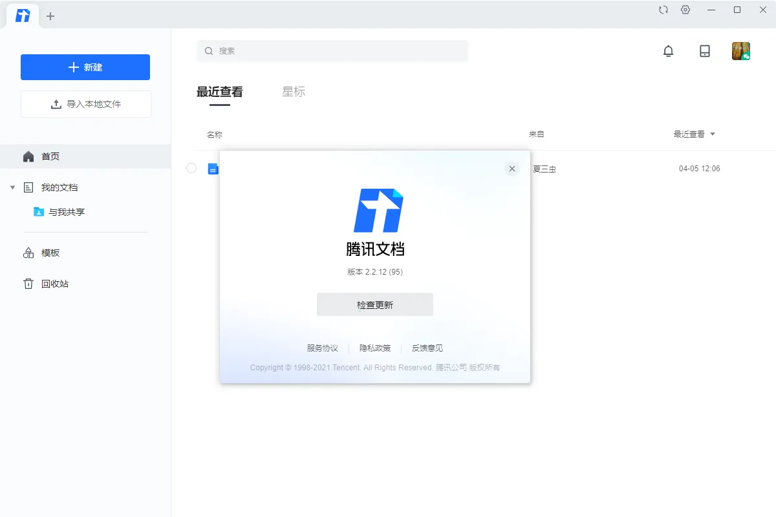
Task: Select the document row radio circle
Action: [x=191, y=169]
